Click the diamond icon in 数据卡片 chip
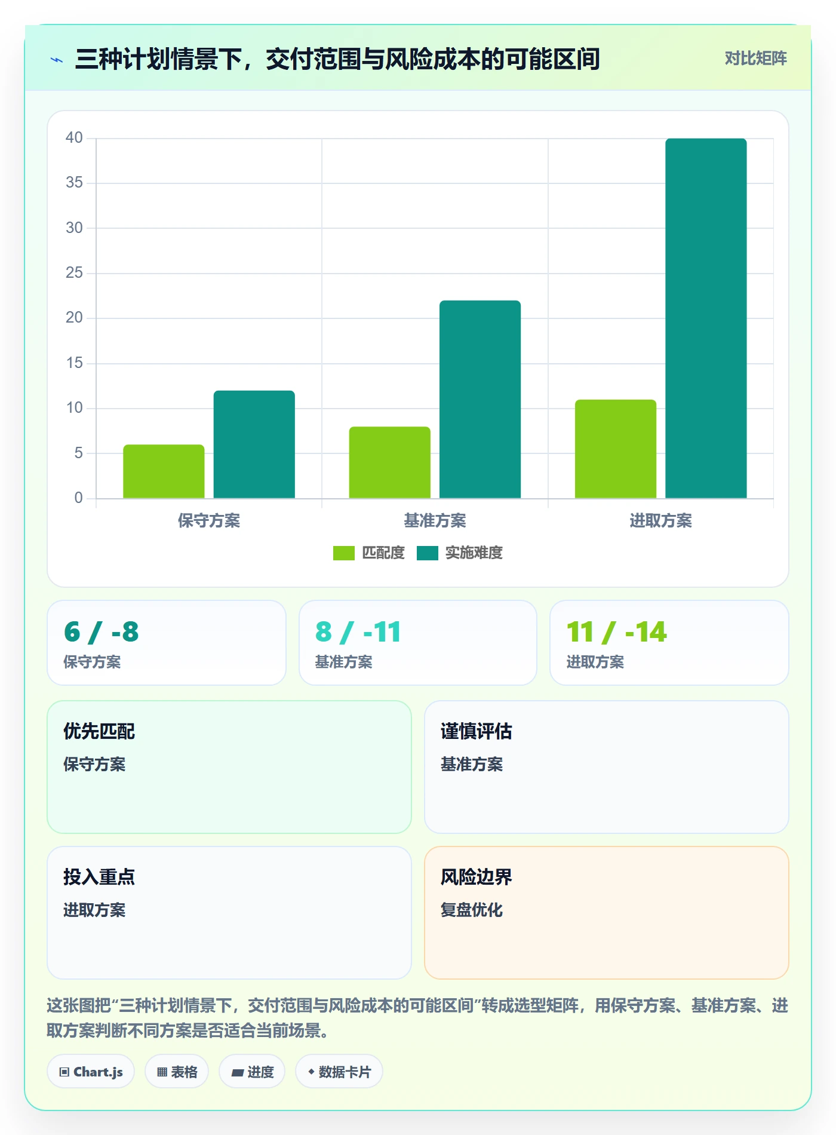Image resolution: width=836 pixels, height=1135 pixels. point(311,1072)
